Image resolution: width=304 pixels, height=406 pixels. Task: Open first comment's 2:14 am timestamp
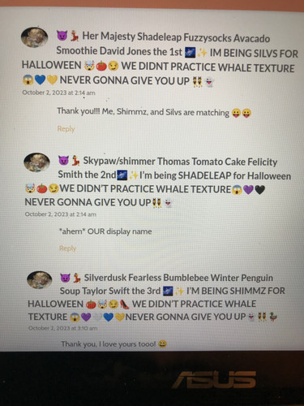click(x=58, y=93)
